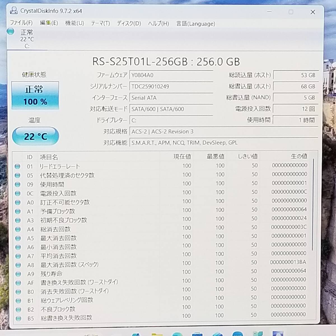The width and height of the screenshot is (336, 336).
Task: Open the テーマ(T) menu
Action: [100, 24]
